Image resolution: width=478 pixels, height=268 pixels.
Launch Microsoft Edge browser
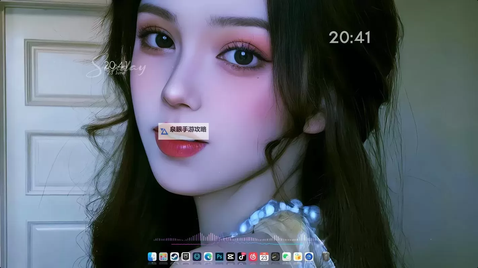click(208, 257)
